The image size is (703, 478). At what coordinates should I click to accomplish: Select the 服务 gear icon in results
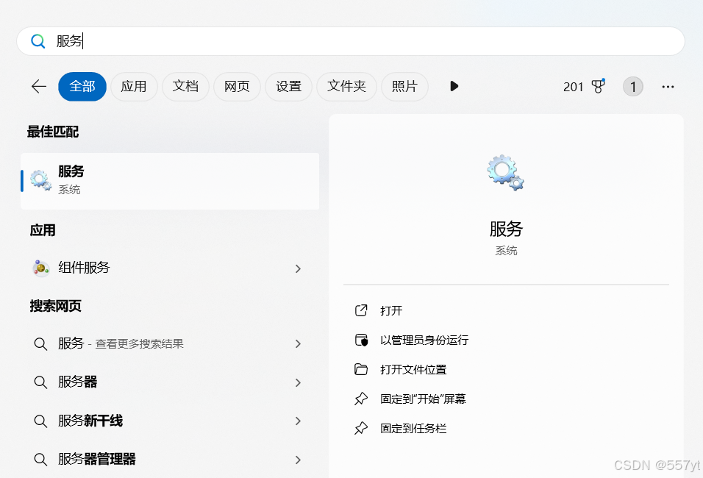tap(40, 179)
